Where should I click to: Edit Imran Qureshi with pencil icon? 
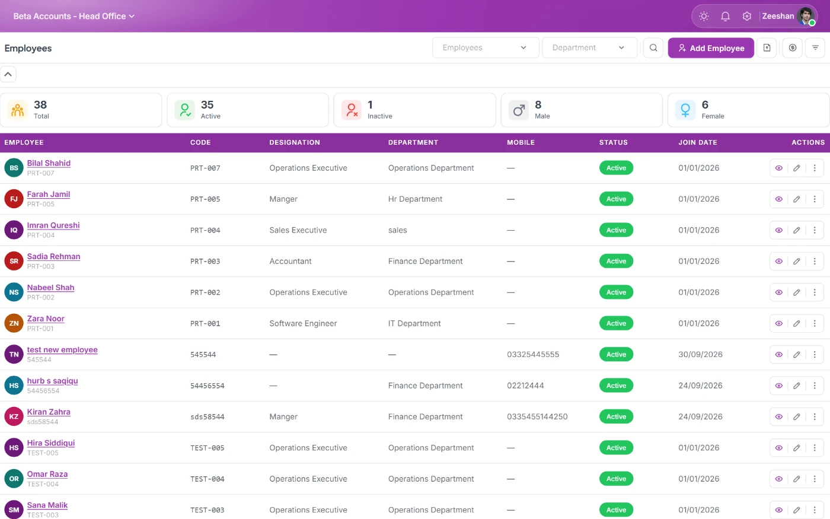pos(797,230)
